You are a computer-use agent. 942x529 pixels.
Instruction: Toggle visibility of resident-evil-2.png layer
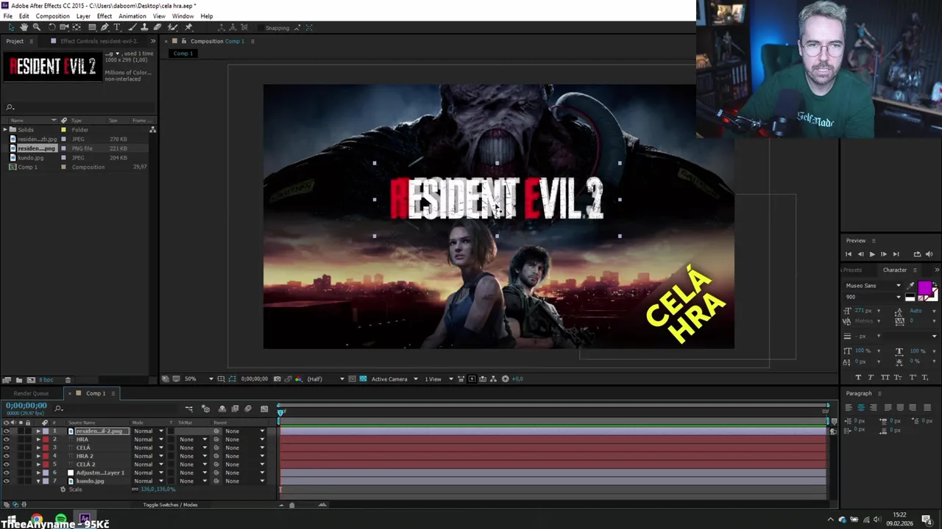pyautogui.click(x=7, y=431)
